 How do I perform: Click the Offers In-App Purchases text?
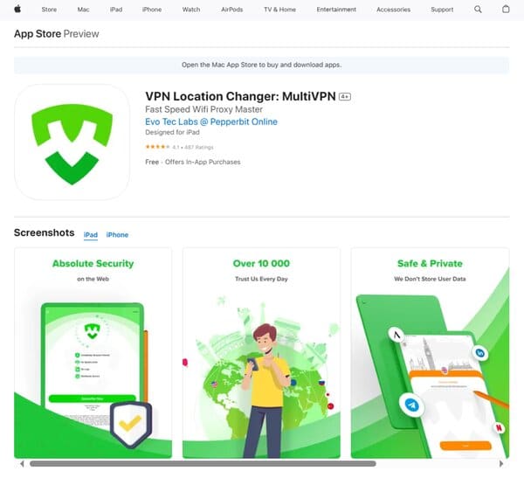pos(203,162)
